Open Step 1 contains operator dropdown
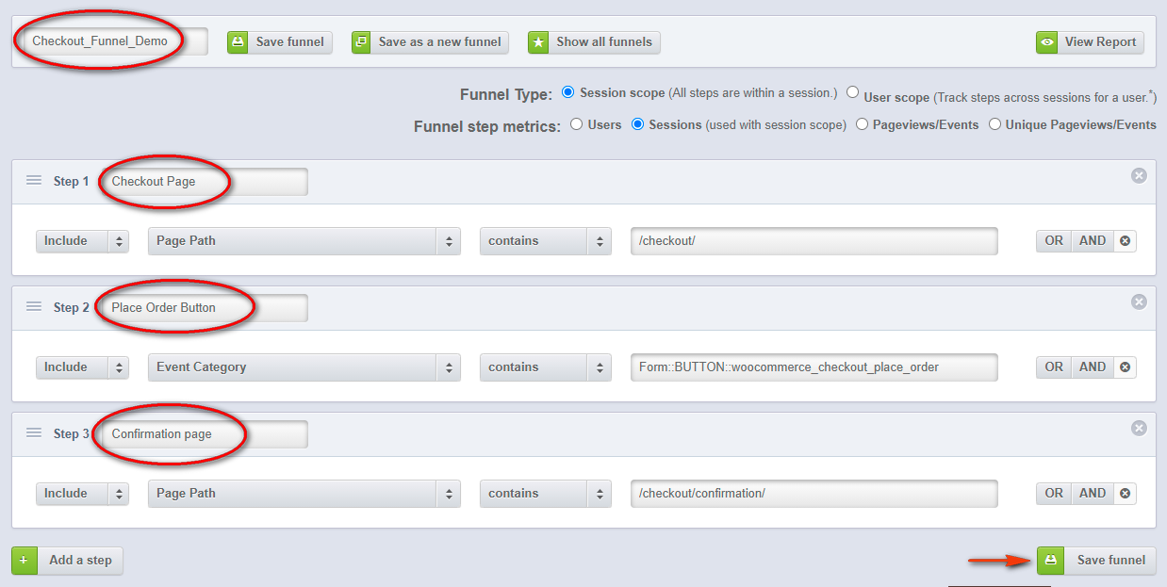The height and width of the screenshot is (587, 1167). (546, 241)
